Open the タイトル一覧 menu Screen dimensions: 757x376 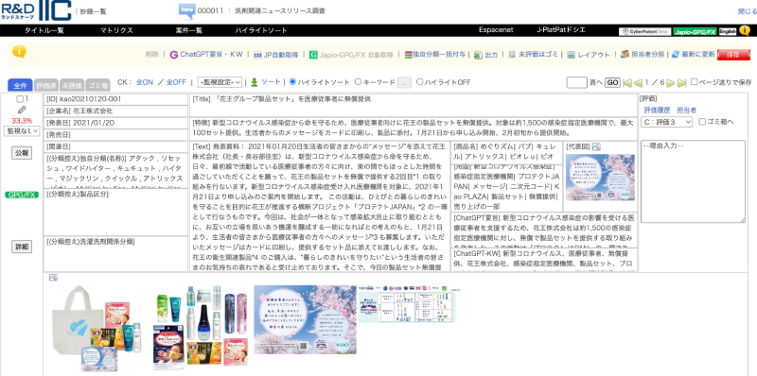[44, 30]
